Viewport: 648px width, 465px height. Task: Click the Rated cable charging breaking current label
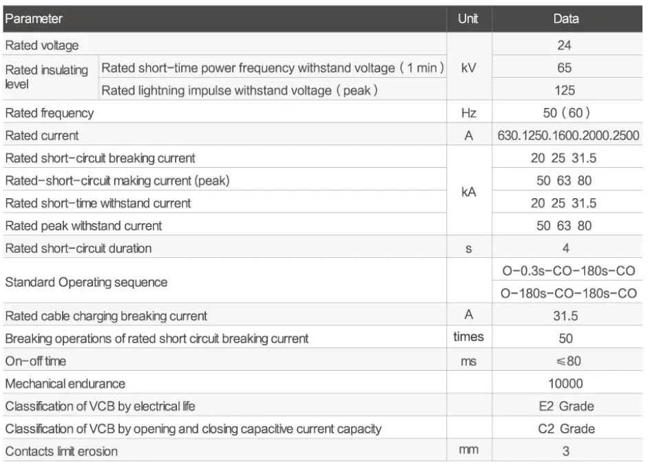[106, 316]
